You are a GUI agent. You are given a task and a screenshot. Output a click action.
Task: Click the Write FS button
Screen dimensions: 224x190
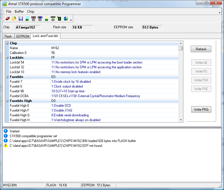201,71
